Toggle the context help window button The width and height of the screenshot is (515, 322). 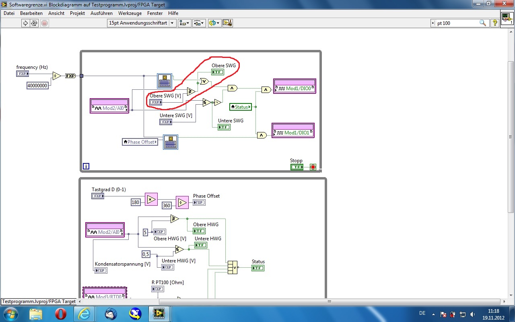[x=495, y=23]
